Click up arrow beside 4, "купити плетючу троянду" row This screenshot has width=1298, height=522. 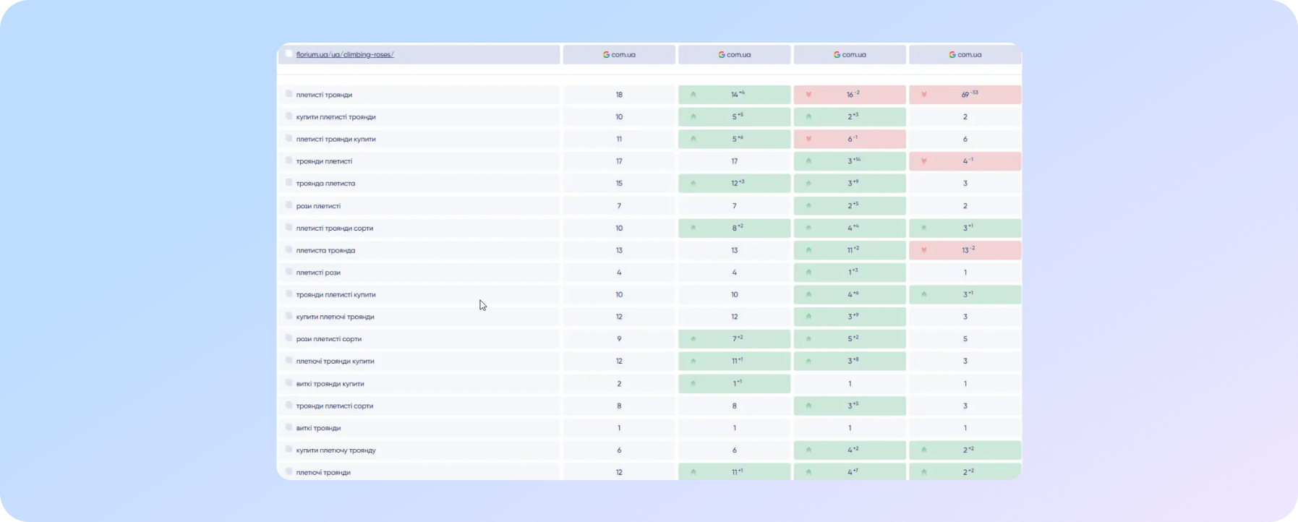[808, 450]
